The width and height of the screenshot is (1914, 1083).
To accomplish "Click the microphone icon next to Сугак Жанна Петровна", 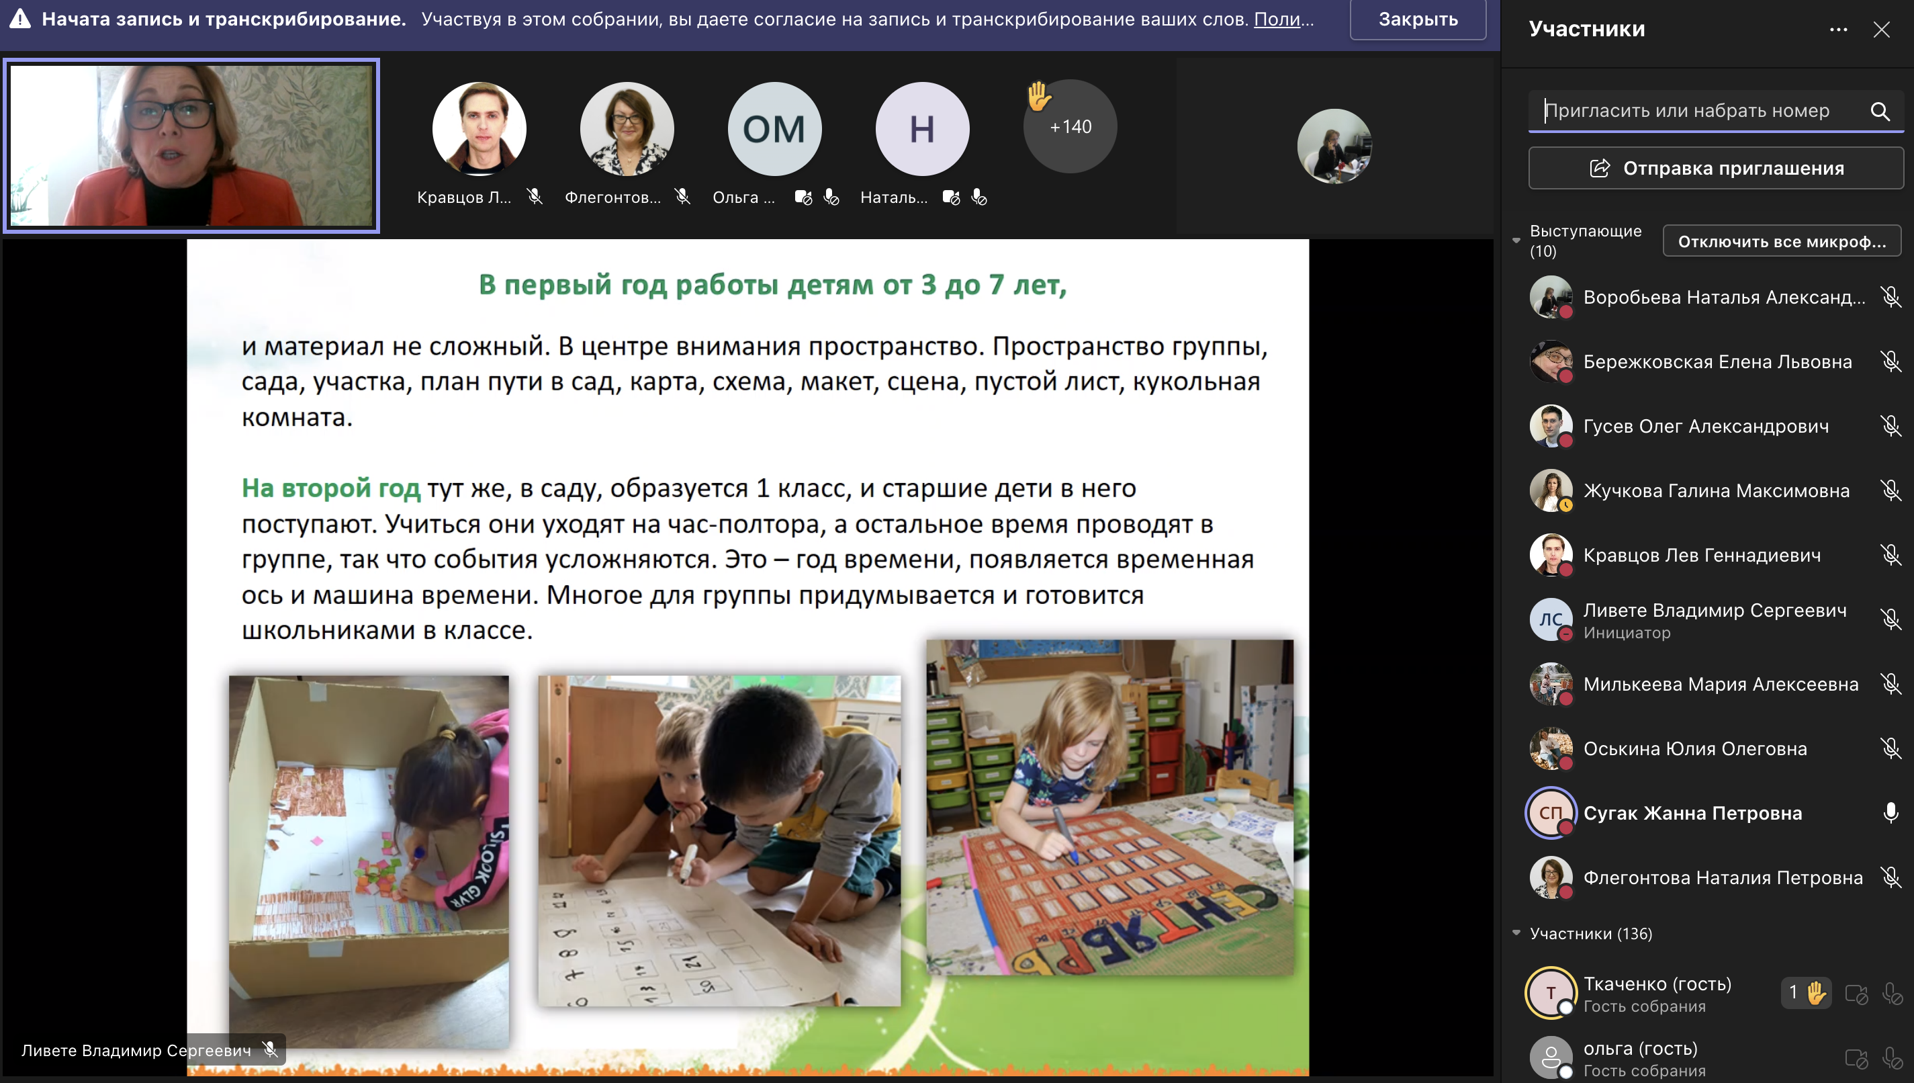I will pyautogui.click(x=1891, y=813).
